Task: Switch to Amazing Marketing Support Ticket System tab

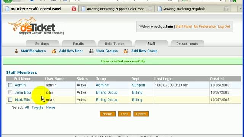Action: pos(117,9)
